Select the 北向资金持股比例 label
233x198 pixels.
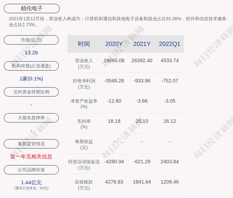pos(31,92)
